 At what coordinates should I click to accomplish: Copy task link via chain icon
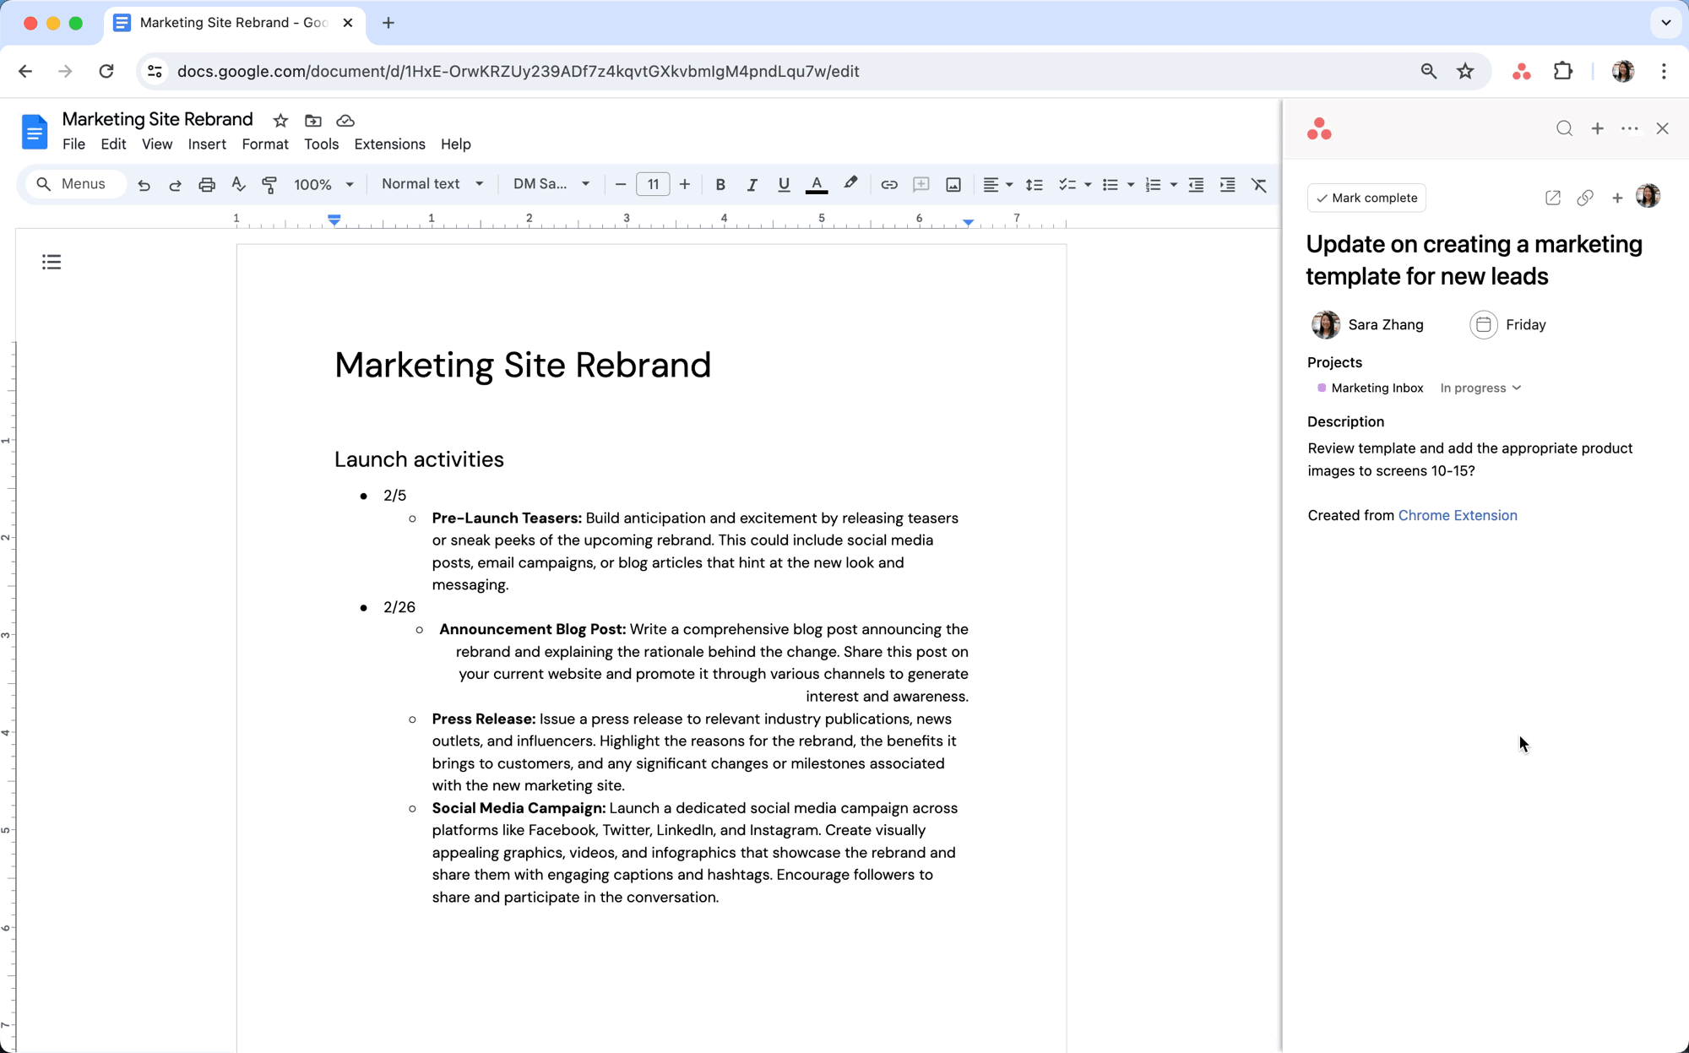click(1584, 198)
